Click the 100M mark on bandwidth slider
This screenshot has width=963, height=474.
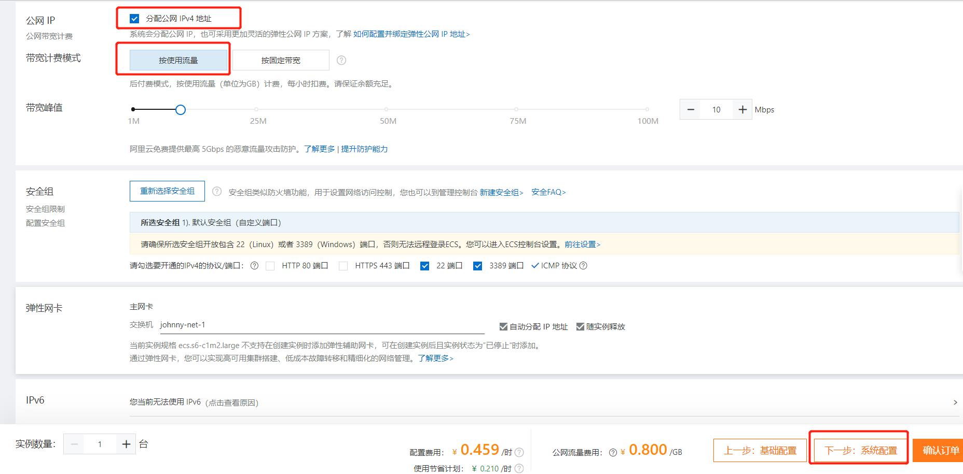647,109
